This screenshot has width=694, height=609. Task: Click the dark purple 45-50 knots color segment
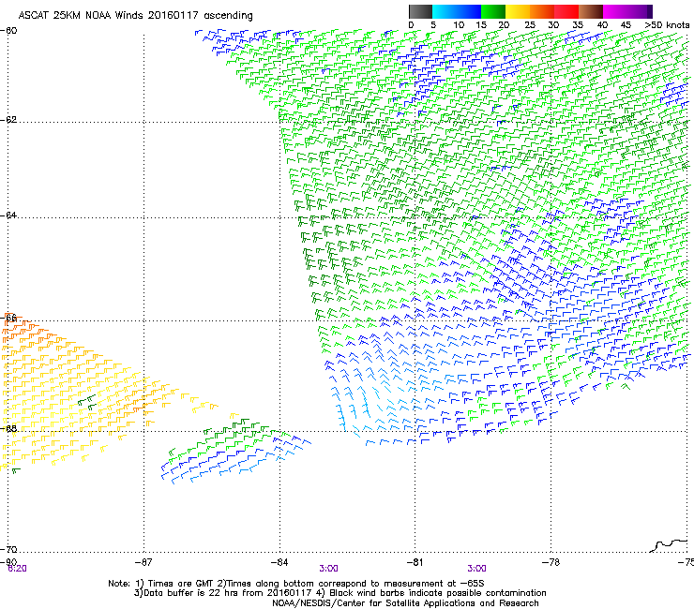pyautogui.click(x=640, y=11)
